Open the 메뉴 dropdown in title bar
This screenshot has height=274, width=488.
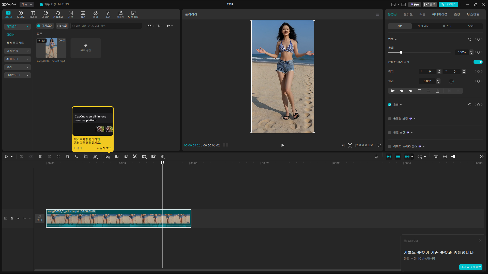(26, 4)
